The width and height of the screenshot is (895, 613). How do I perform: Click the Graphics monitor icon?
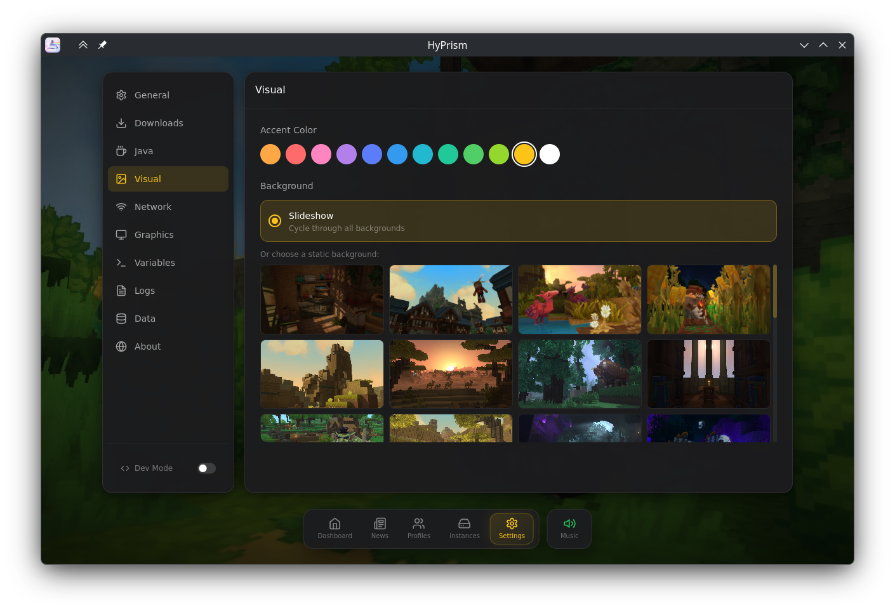point(121,235)
